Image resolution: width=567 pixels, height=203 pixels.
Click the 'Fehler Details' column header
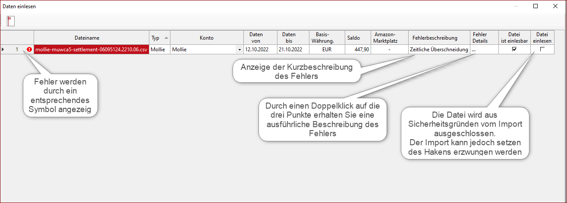[x=484, y=37]
